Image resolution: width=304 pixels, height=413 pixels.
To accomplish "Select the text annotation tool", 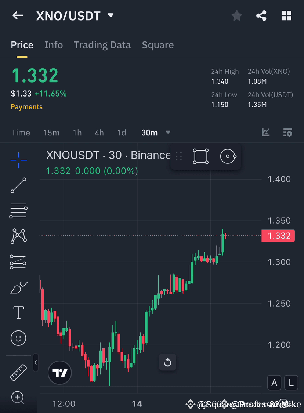I will tap(18, 312).
